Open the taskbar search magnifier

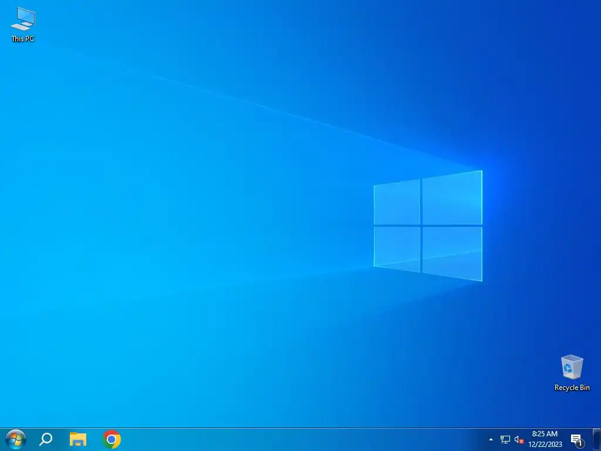point(46,439)
